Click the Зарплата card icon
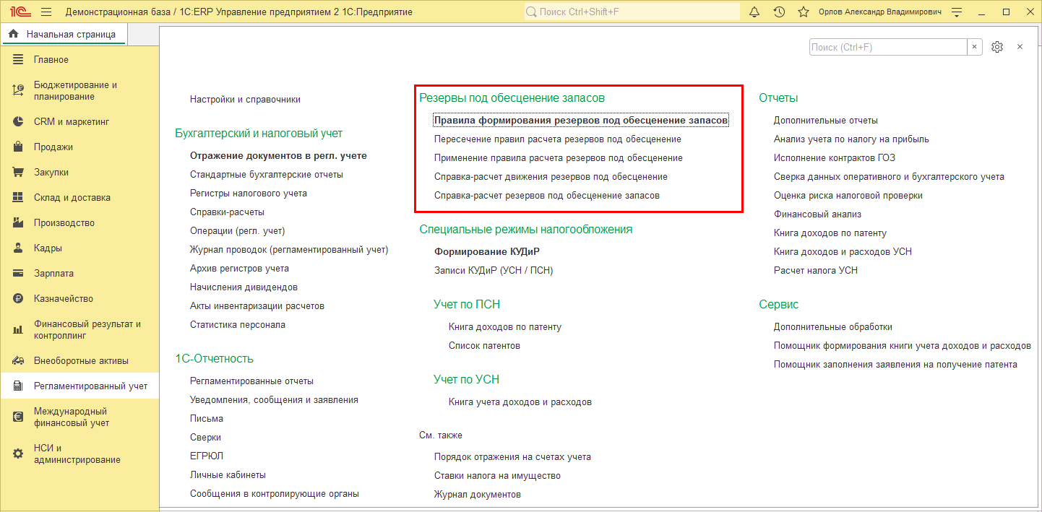Viewport: 1042px width, 512px height. (19, 274)
